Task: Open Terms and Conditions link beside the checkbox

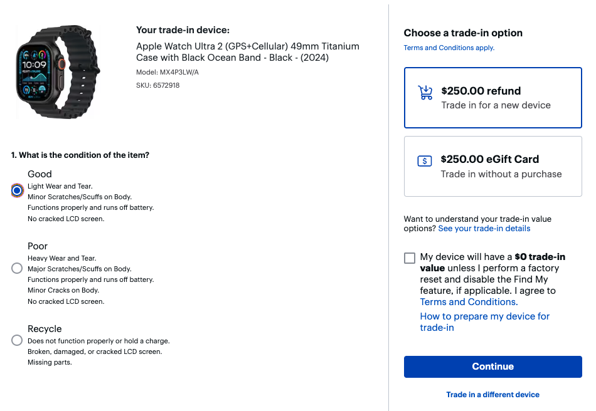Action: tap(468, 302)
